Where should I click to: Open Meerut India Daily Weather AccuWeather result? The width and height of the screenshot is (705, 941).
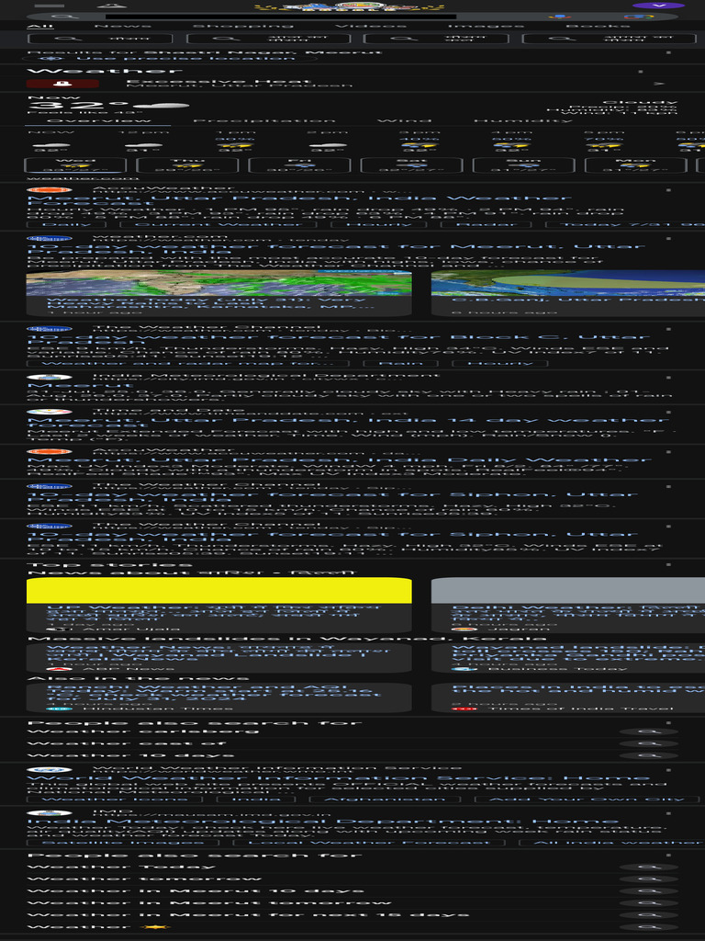(339, 459)
